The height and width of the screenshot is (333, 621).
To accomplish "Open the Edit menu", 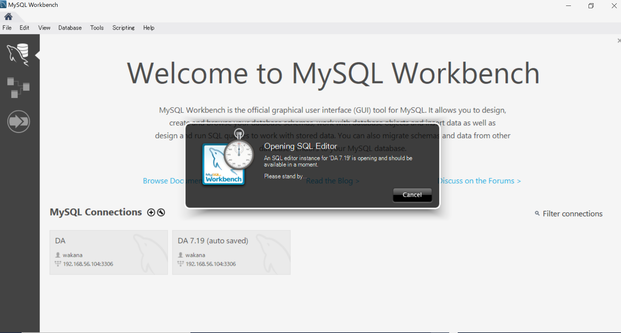I will (x=24, y=28).
